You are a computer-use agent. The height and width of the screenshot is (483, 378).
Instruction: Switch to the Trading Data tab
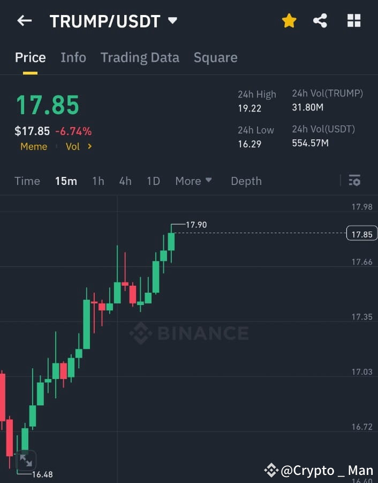click(140, 57)
